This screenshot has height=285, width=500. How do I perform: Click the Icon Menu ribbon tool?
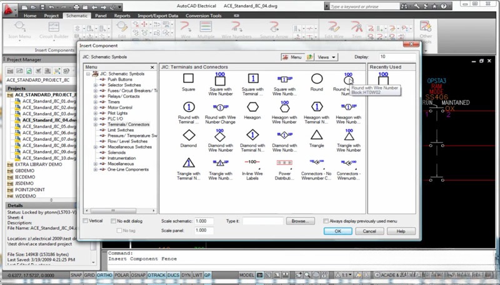pos(19,30)
